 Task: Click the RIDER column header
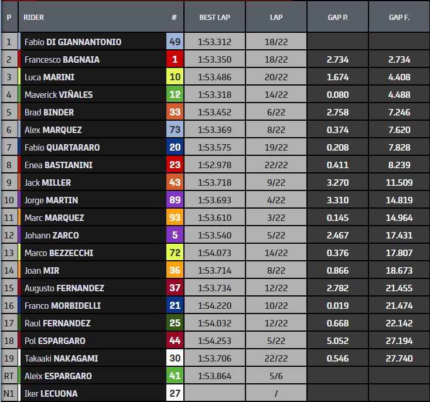(34, 18)
